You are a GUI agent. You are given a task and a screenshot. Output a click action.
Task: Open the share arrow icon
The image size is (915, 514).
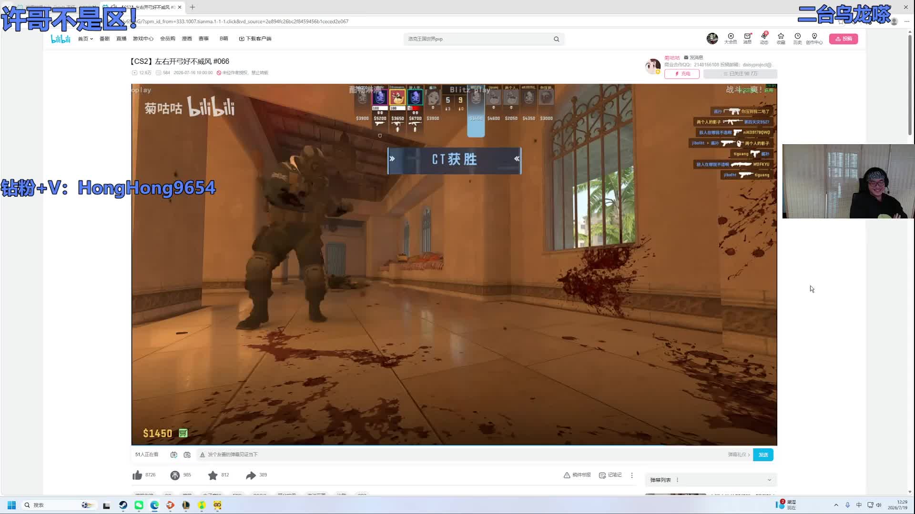(x=251, y=475)
